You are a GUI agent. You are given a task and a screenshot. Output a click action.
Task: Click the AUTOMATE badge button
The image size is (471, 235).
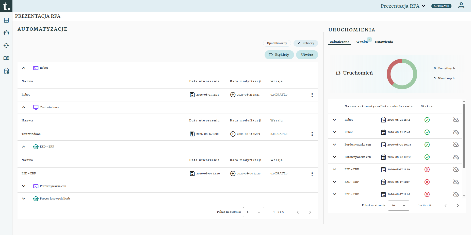(x=441, y=6)
